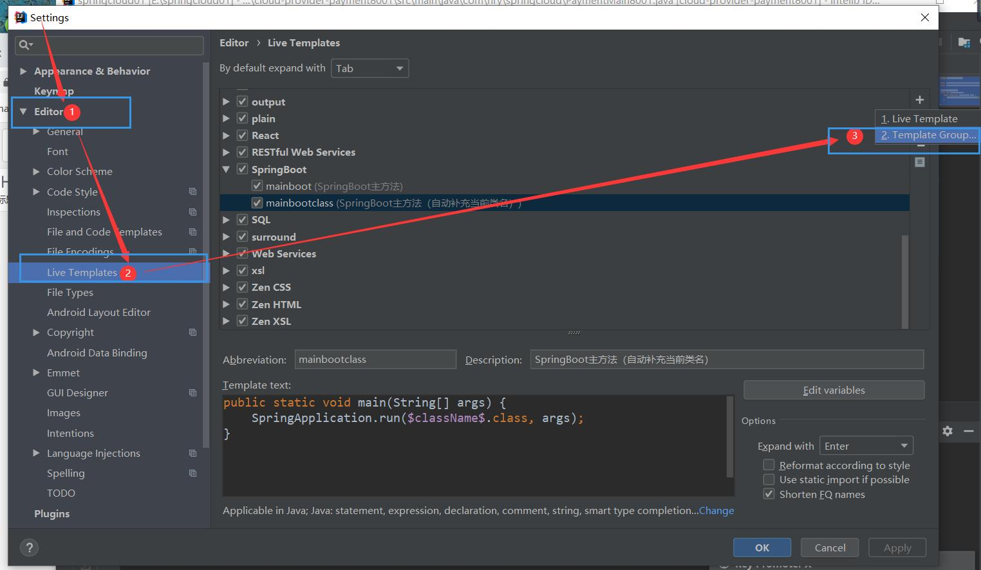Open the TODO settings page
This screenshot has width=981, height=570.
click(x=61, y=493)
